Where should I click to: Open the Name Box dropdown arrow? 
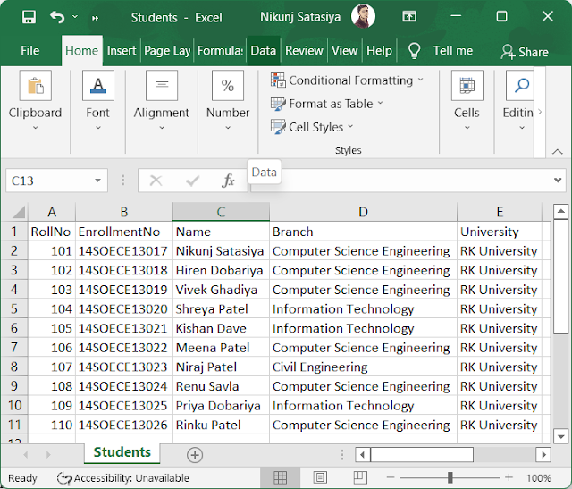97,181
